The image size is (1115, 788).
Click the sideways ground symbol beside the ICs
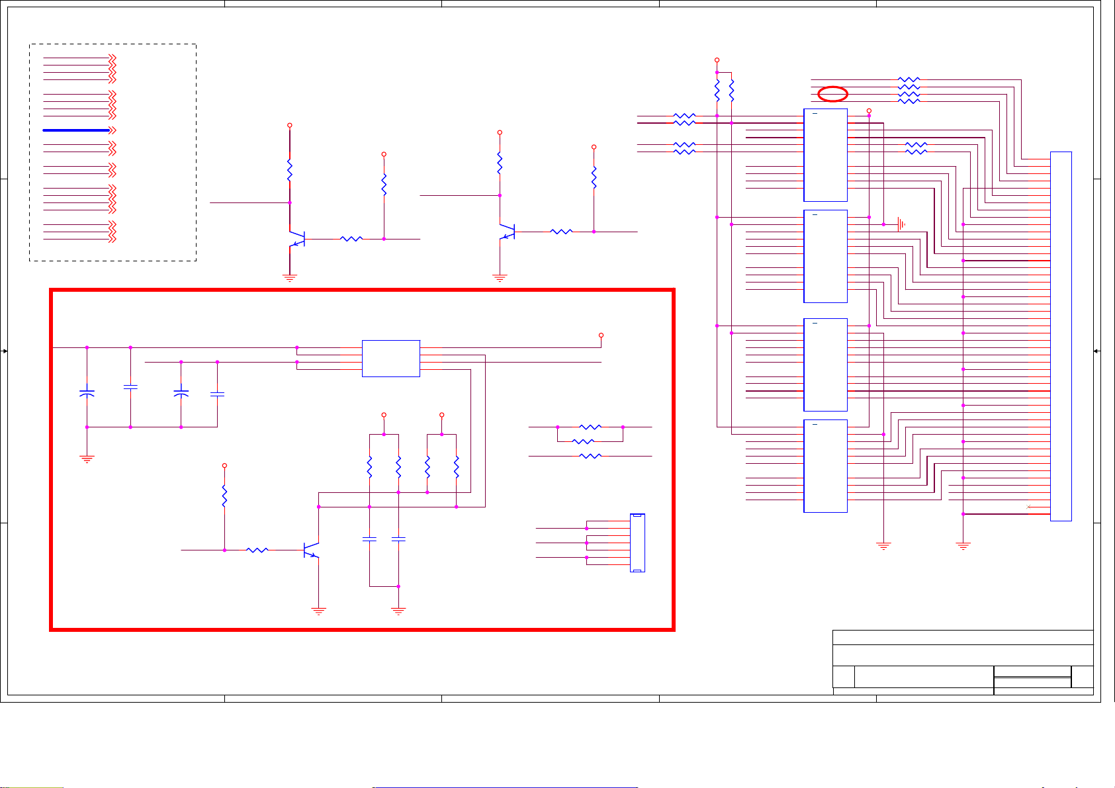click(901, 224)
